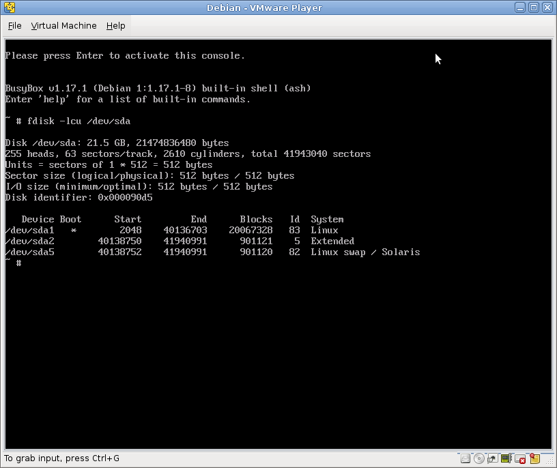
Task: Click the VMware Player title bar icon
Action: tap(10, 7)
